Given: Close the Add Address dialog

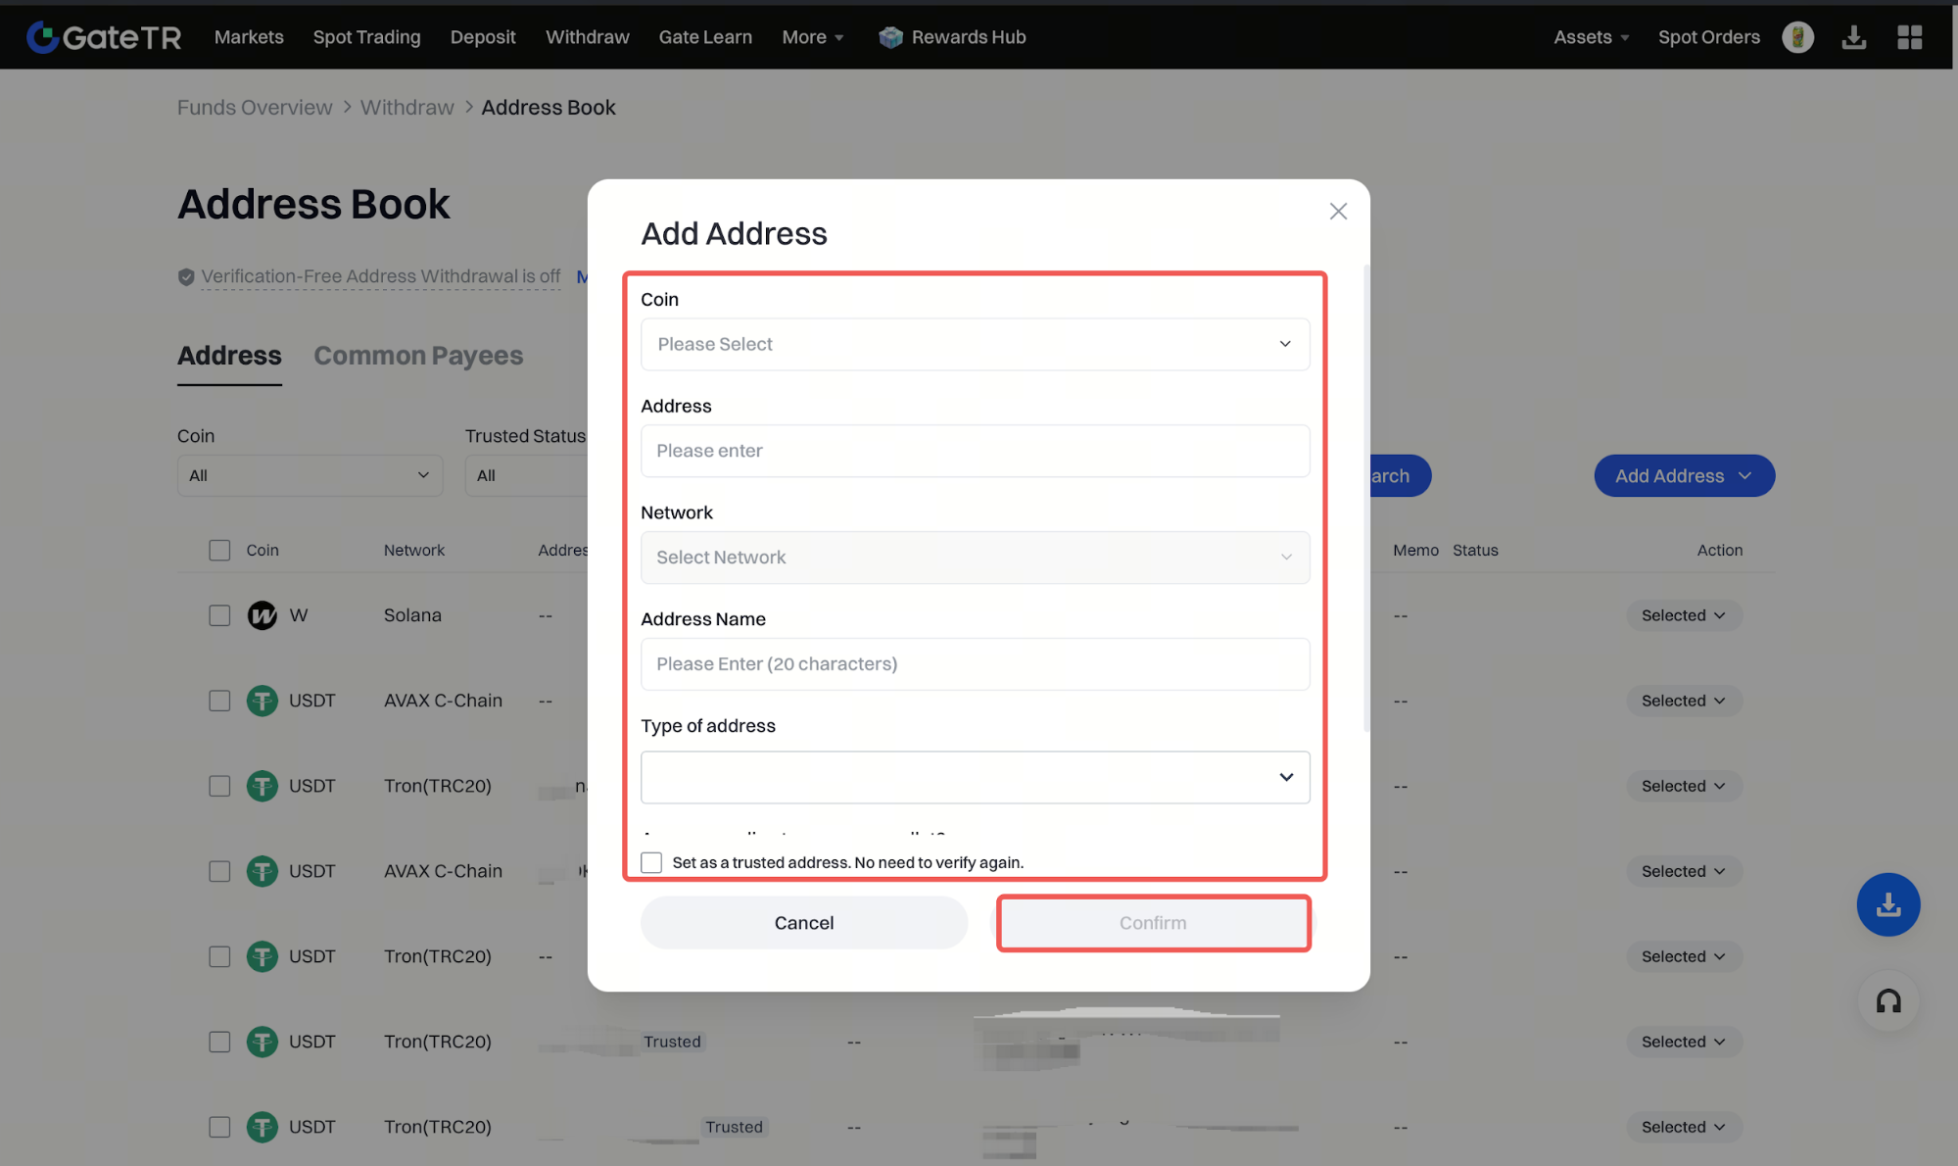Looking at the screenshot, I should [1338, 212].
